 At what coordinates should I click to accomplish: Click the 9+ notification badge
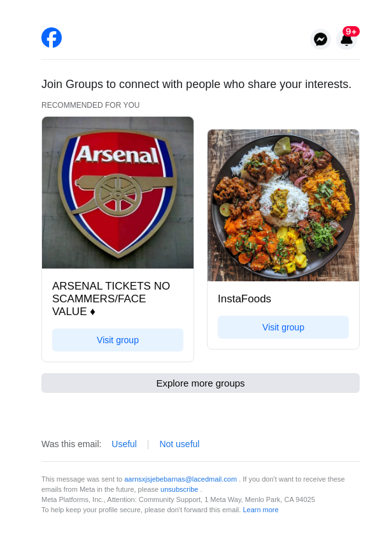coord(351,31)
